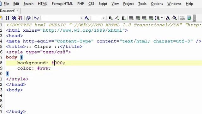The height and width of the screenshot is (114, 202).
Task: Click the justify text icon
Action: [x=151, y=18]
